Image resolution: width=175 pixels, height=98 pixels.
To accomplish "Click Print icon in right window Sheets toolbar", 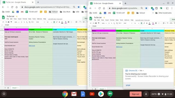I will [96, 23].
